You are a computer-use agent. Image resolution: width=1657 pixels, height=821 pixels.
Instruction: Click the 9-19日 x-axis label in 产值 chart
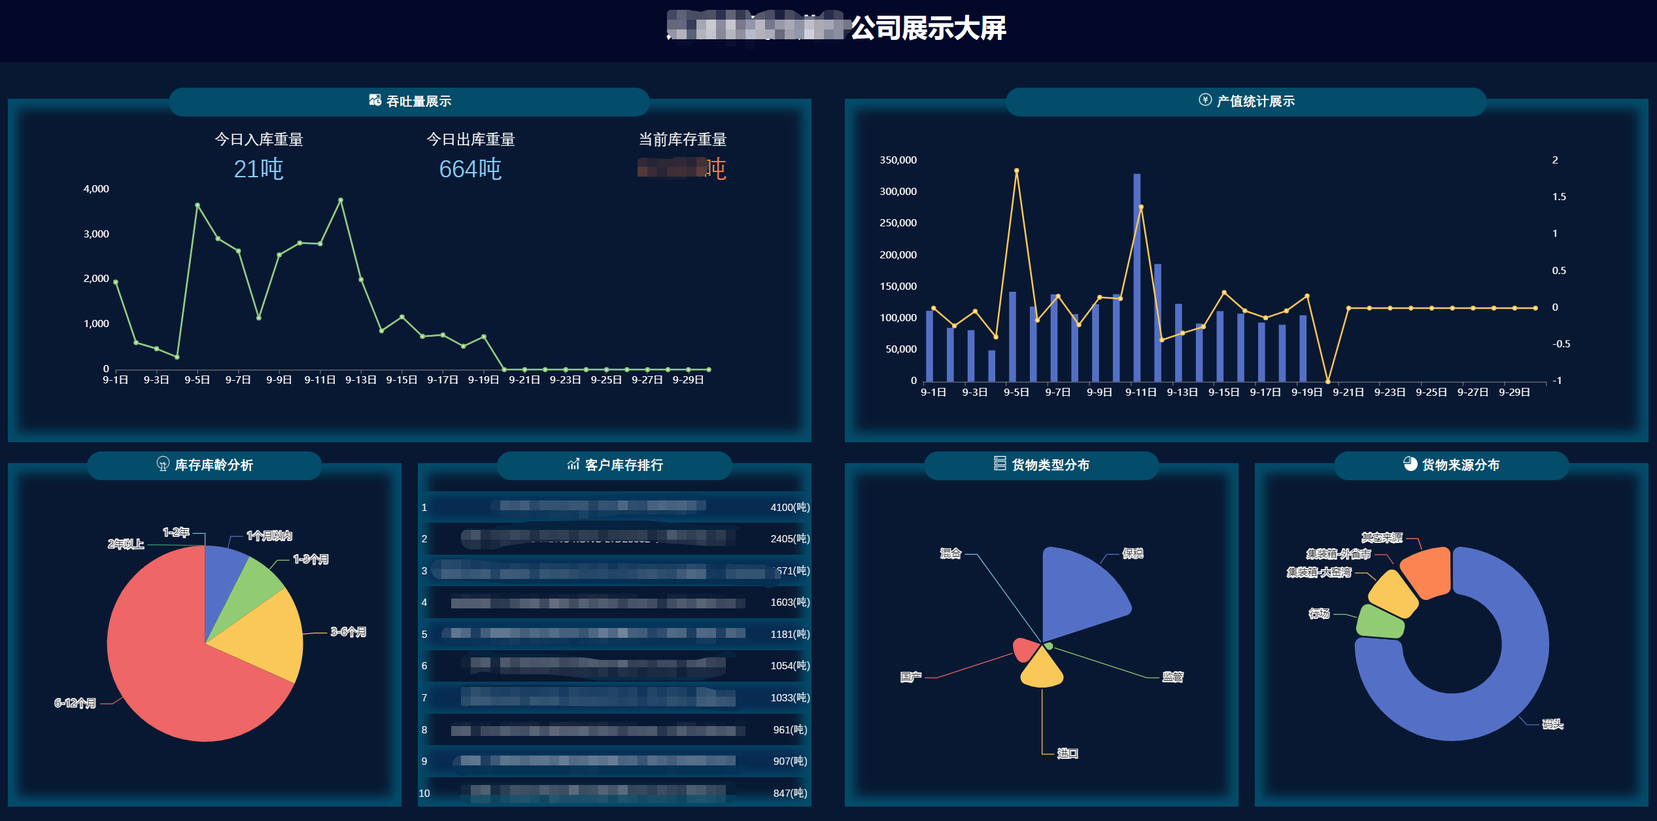click(1307, 393)
